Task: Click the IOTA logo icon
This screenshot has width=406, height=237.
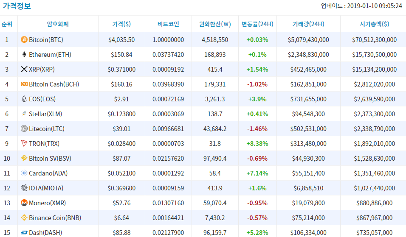Action: [24, 188]
